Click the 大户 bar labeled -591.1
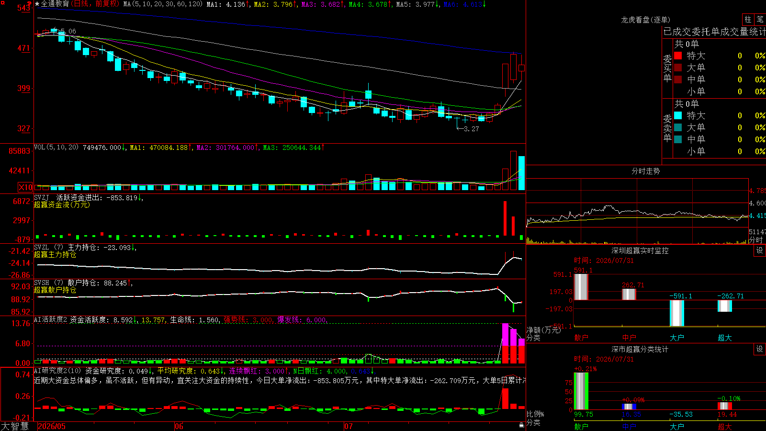Image resolution: width=766 pixels, height=431 pixels. tap(677, 313)
